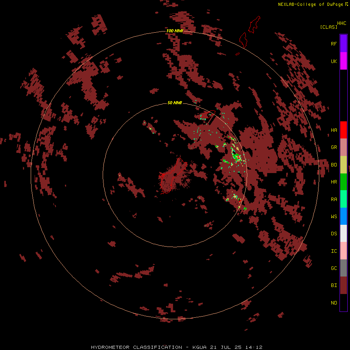Image resolution: width=350 pixels, height=350 pixels.
Task: Click the topmost red island outline near the upper right
Action: pos(254,24)
